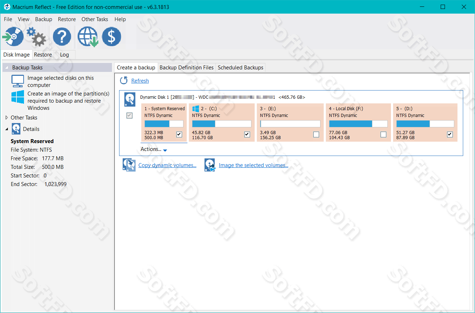Viewport: 475px width, 313px height.
Task: Select the '3 - (E:)' partition label
Action: pos(268,108)
